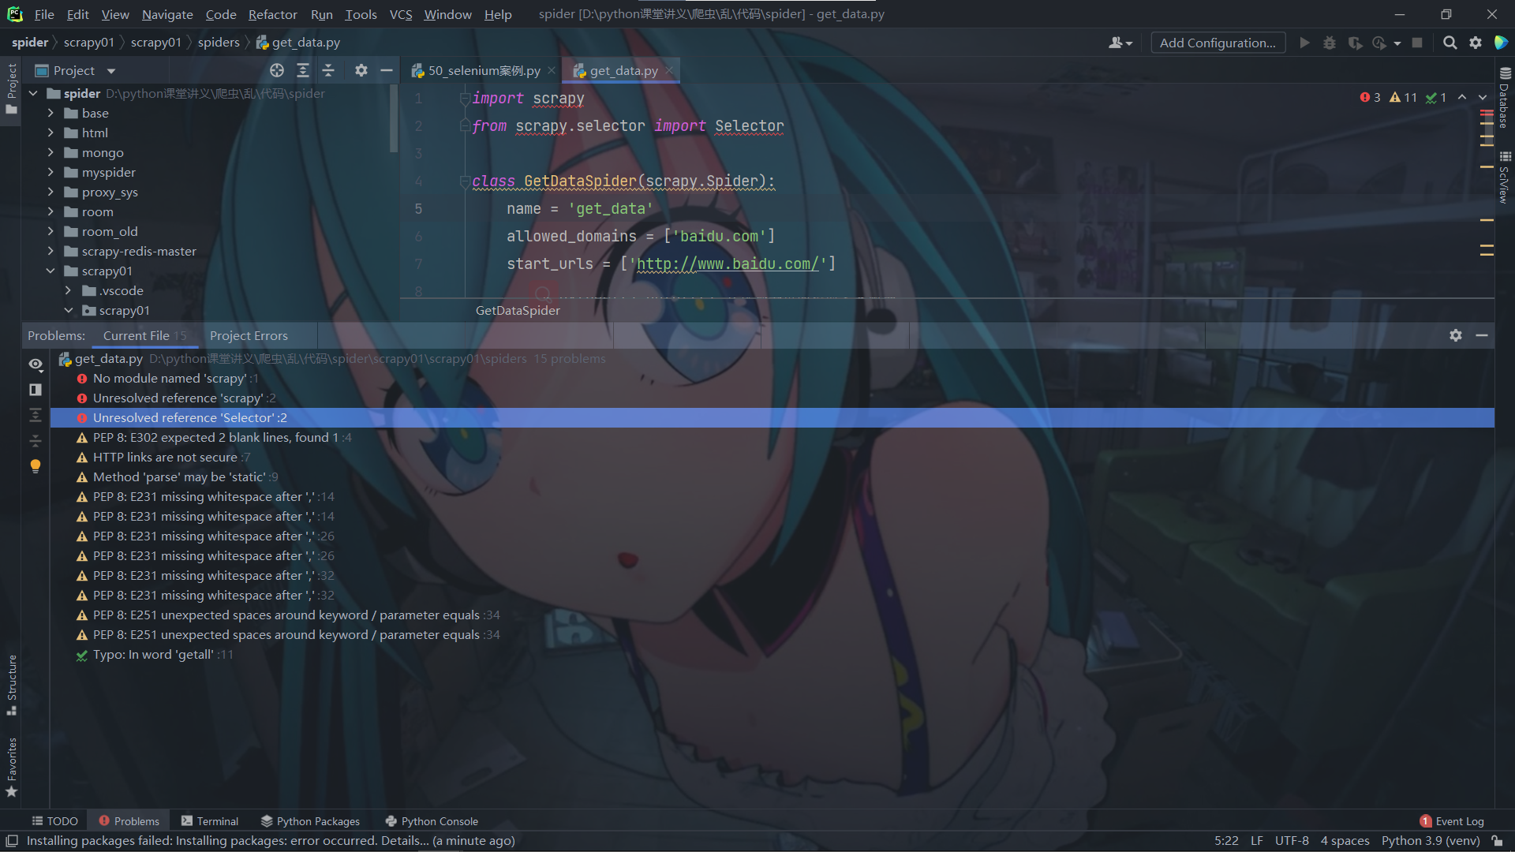This screenshot has width=1515, height=852.
Task: Open the Project view dropdown
Action: tap(110, 71)
